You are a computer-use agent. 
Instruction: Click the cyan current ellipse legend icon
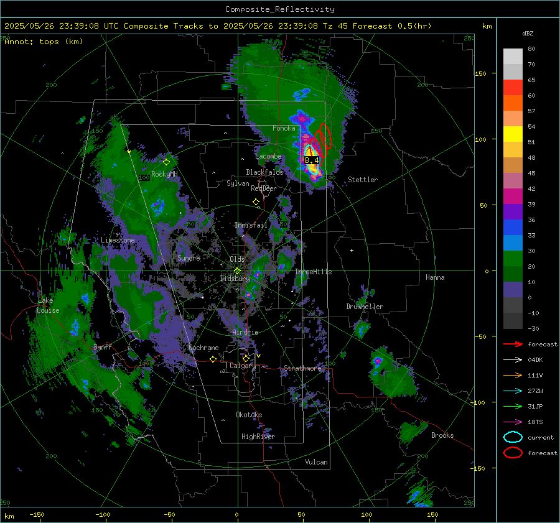[x=513, y=437]
